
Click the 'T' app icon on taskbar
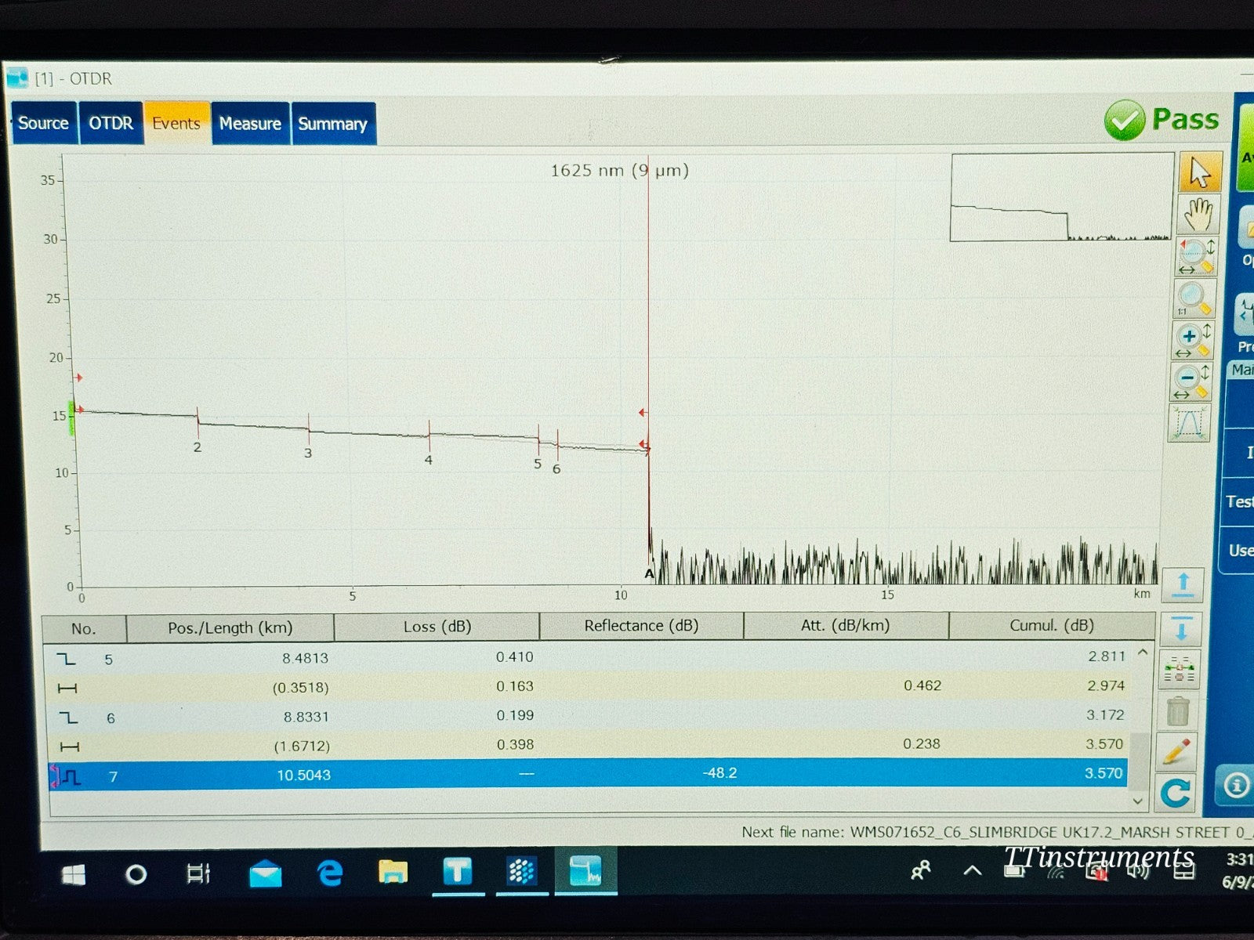tap(458, 871)
